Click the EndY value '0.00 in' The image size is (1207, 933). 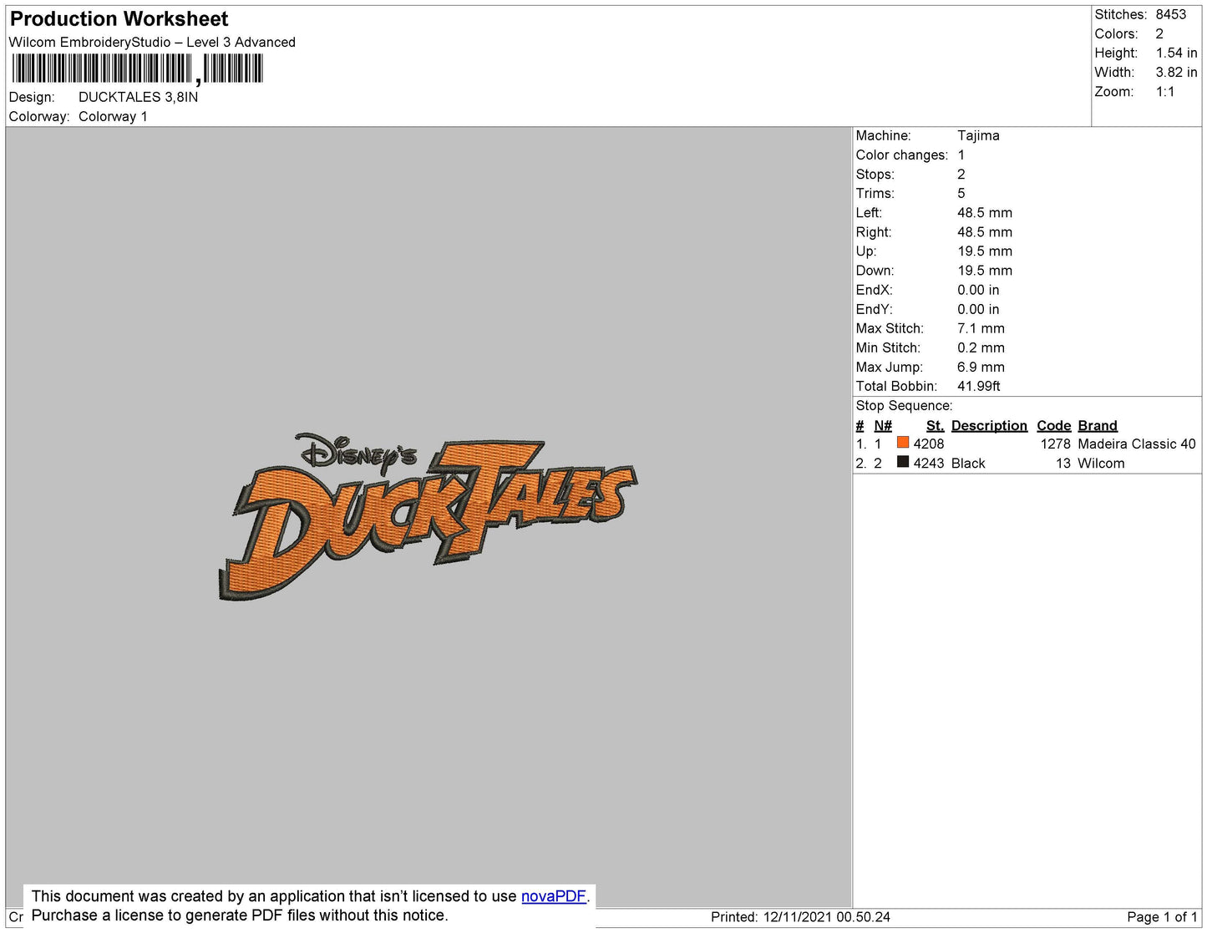pyautogui.click(x=978, y=309)
